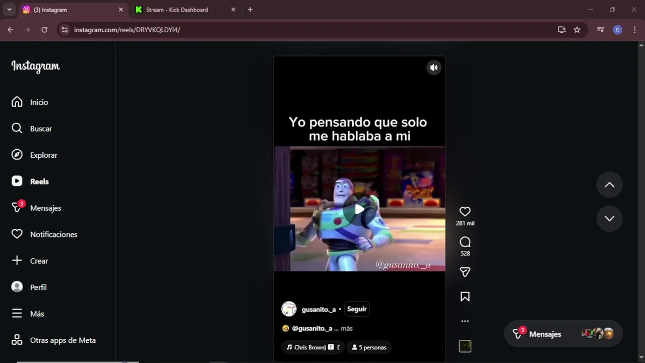Like the reel with heart icon
Image resolution: width=645 pixels, height=363 pixels.
click(465, 212)
